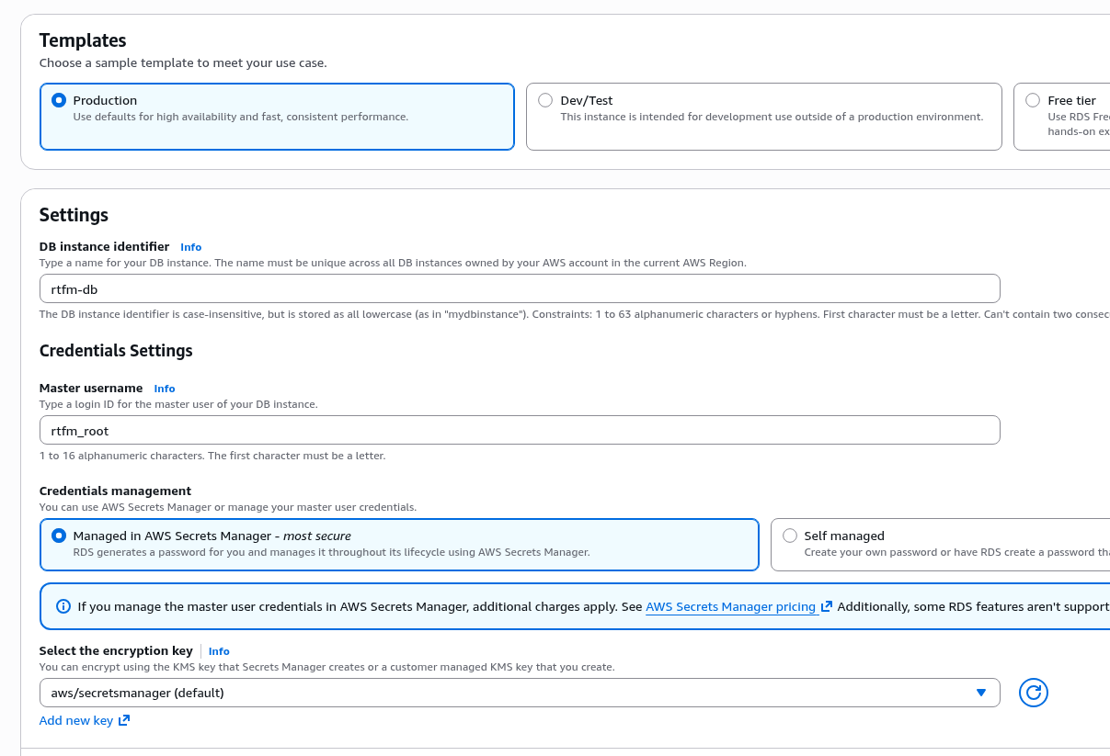Click the info circle icon in notice banner
The height and width of the screenshot is (756, 1110).
(x=63, y=606)
